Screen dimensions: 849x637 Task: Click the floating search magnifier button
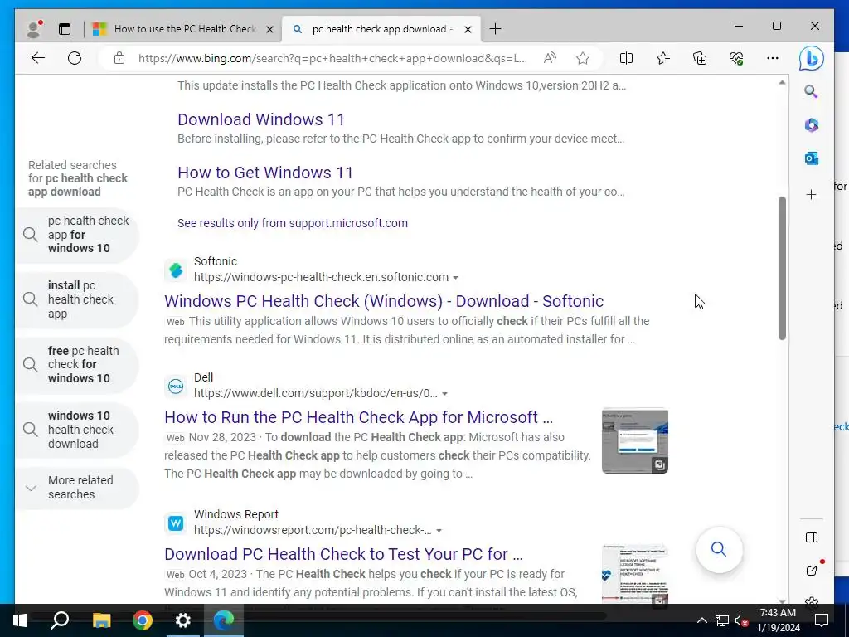tap(719, 549)
